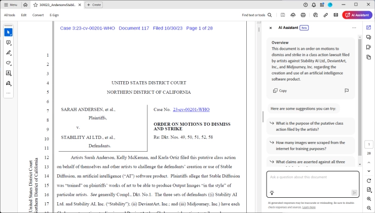This screenshot has height=213, width=375.
Task: Star the document with the favorite icon
Action: coord(35,5)
